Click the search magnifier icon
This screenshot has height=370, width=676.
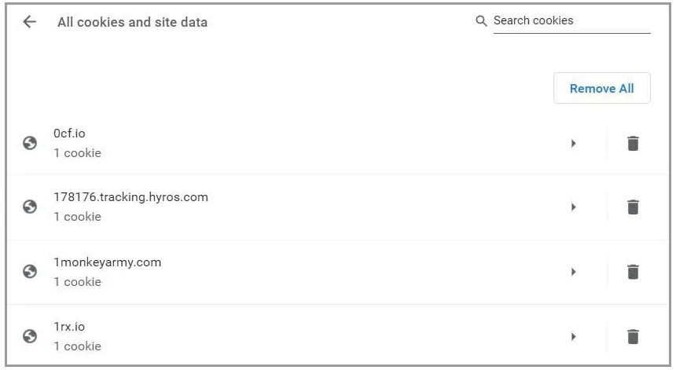click(481, 20)
